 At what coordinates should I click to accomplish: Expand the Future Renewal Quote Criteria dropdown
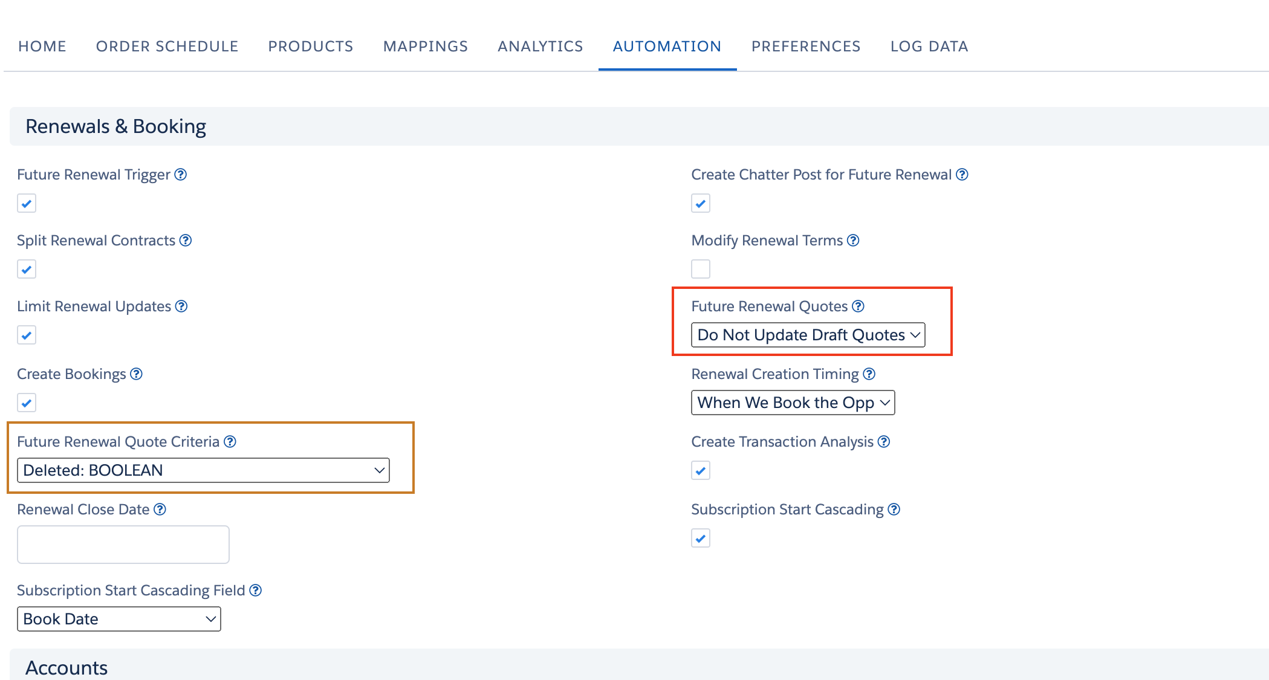click(x=203, y=470)
